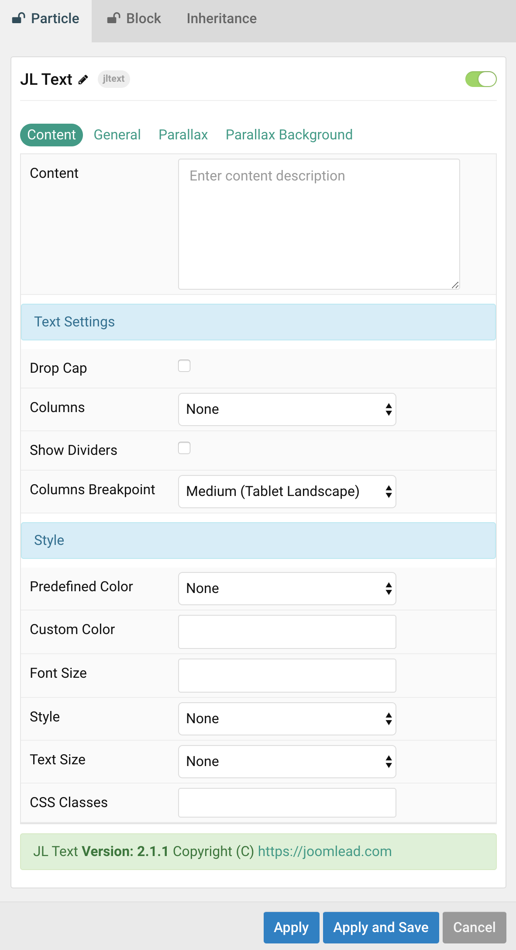This screenshot has height=950, width=516.
Task: Click the Cancel button
Action: pos(474,927)
